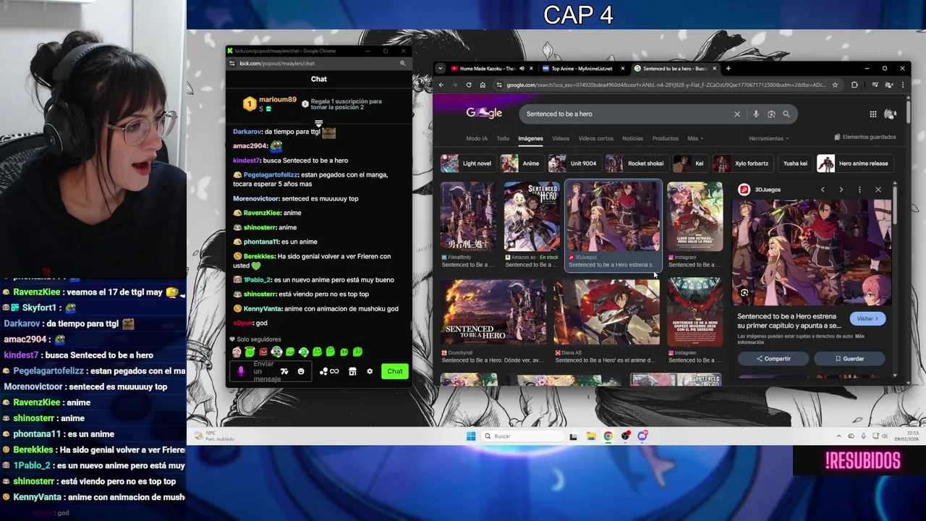Open Chrome extensions puzzle icon
Screen dimensions: 926x521
point(854,85)
